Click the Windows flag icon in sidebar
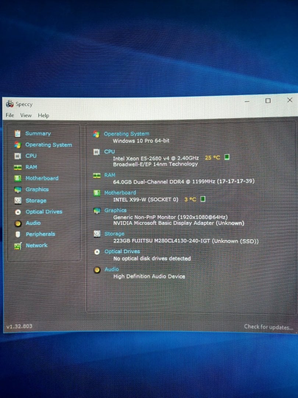This screenshot has height=398, width=298. coord(18,145)
